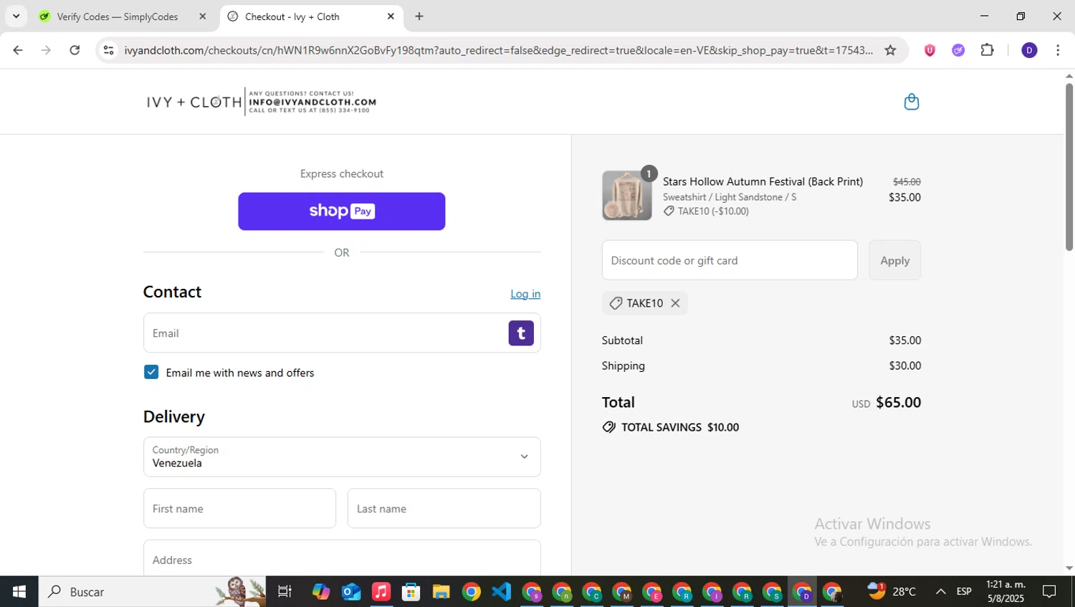
Task: Expand the Country/Region dropdown
Action: point(342,457)
